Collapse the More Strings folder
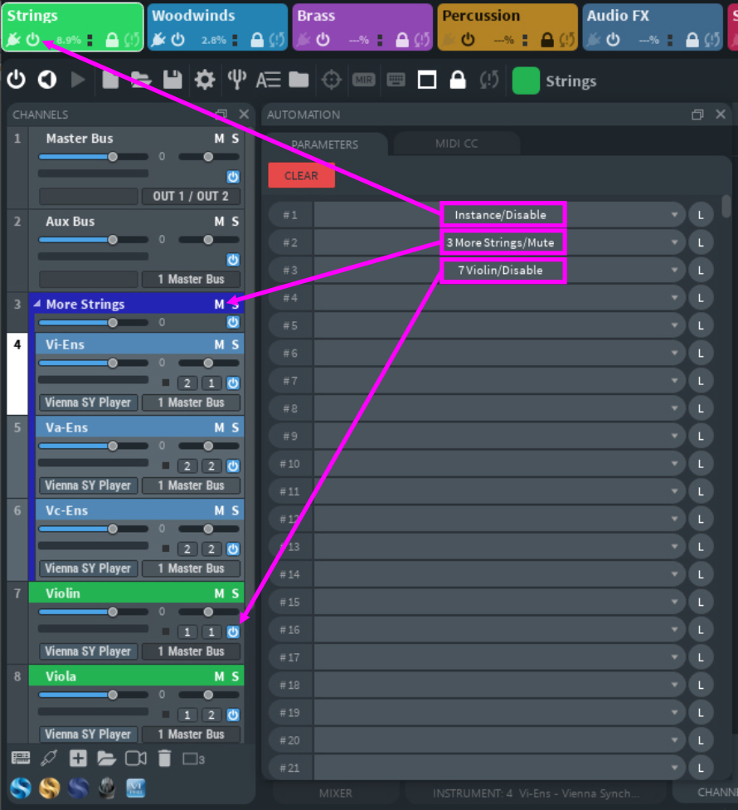The height and width of the screenshot is (810, 738). pyautogui.click(x=37, y=305)
